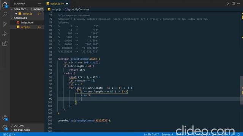This screenshot has height=136, width=243.
Task: Close unsaved script.js via tab dot
Action: pos(67,3)
